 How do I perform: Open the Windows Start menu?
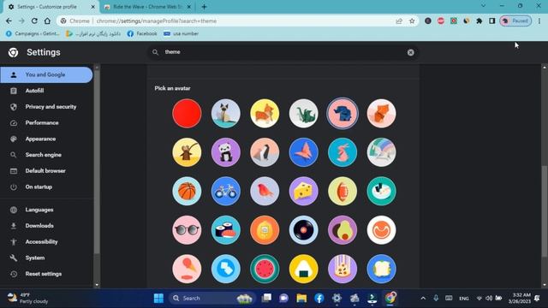pyautogui.click(x=158, y=299)
